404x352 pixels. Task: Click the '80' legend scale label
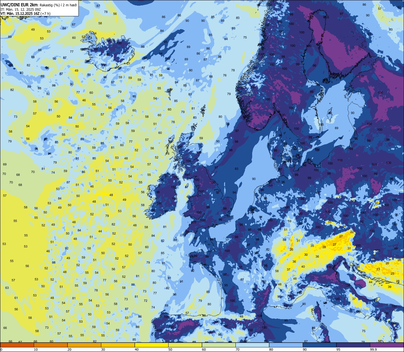271,349
